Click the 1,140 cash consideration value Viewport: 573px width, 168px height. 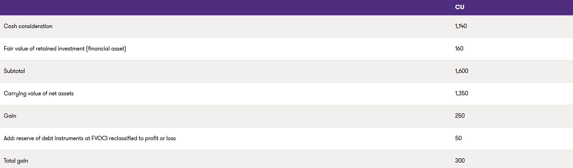[461, 26]
